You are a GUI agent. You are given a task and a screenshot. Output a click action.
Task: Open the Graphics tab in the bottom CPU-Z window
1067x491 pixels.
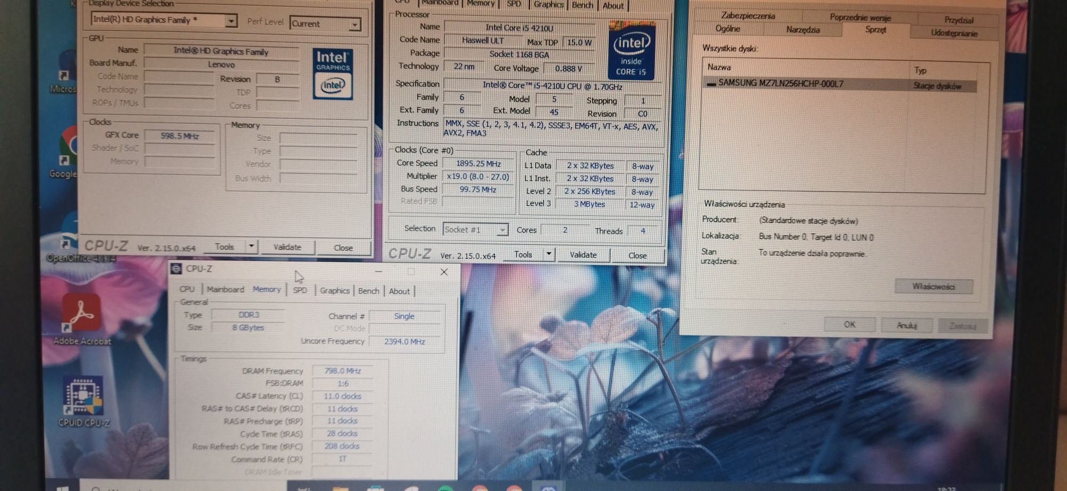click(x=335, y=290)
